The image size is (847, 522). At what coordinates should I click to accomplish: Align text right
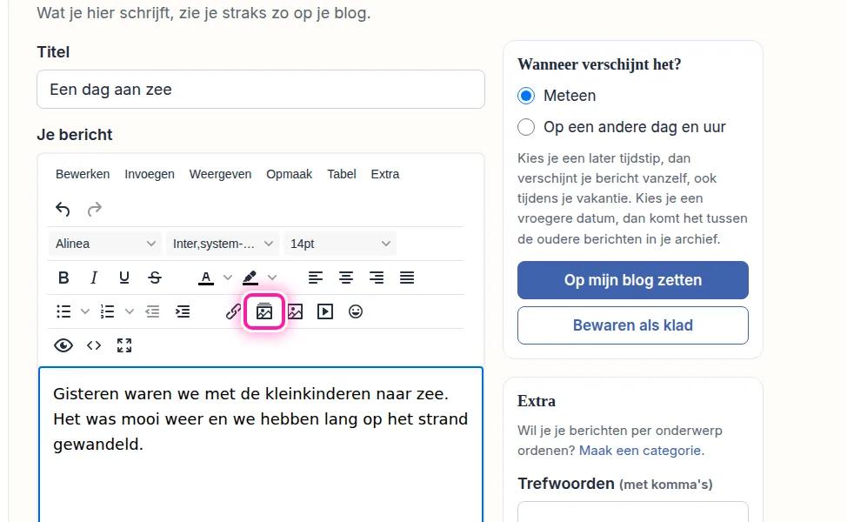tap(377, 278)
